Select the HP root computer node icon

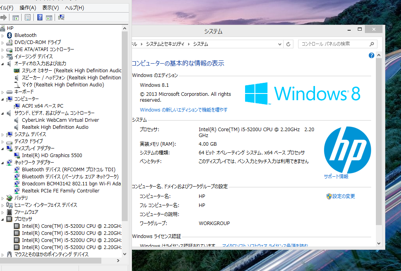3,28
